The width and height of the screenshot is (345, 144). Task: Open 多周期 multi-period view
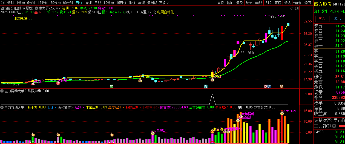pos(152,3)
